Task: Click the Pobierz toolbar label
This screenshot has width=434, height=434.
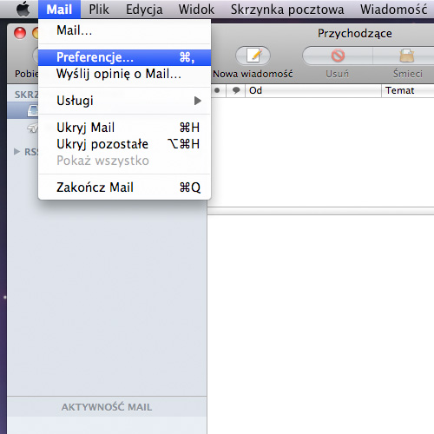Action: point(26,74)
